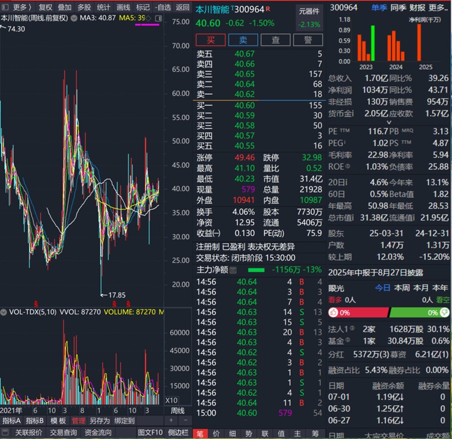452x439 pixels.
Task: Click the 17.85 low price annotation
Action: pos(113,295)
